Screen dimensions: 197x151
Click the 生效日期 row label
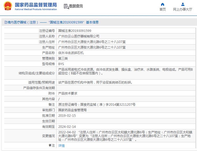pyautogui.click(x=48, y=121)
